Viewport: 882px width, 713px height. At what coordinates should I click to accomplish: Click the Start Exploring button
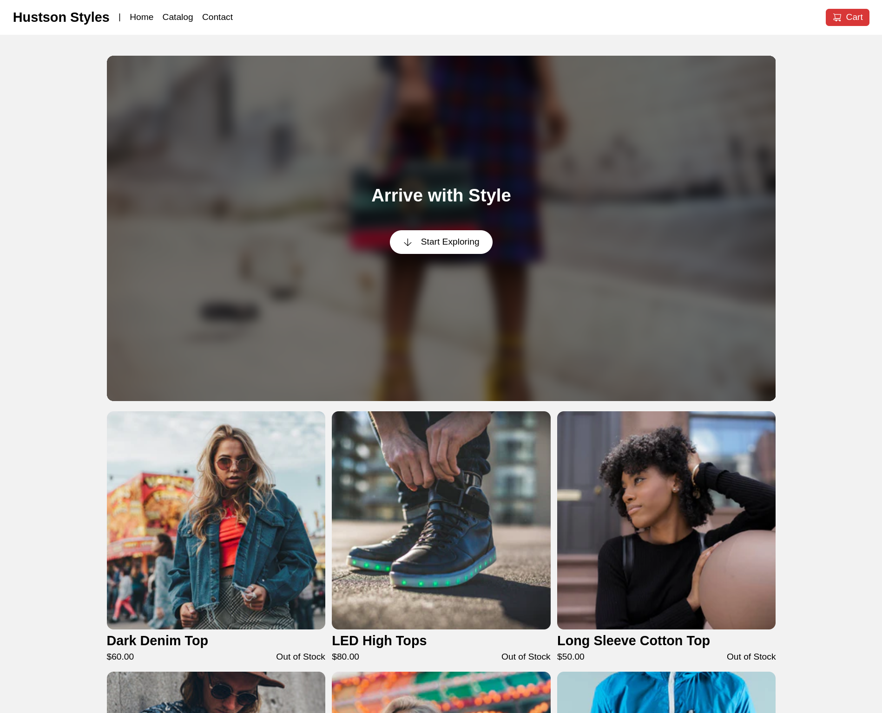[x=441, y=242]
